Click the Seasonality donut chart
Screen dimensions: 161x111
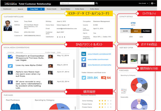pos(139,104)
